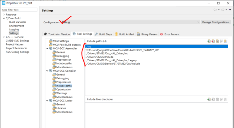Screen dimensions: 234x128
Task: Click the Manage Configurations button
Action: [216, 22]
